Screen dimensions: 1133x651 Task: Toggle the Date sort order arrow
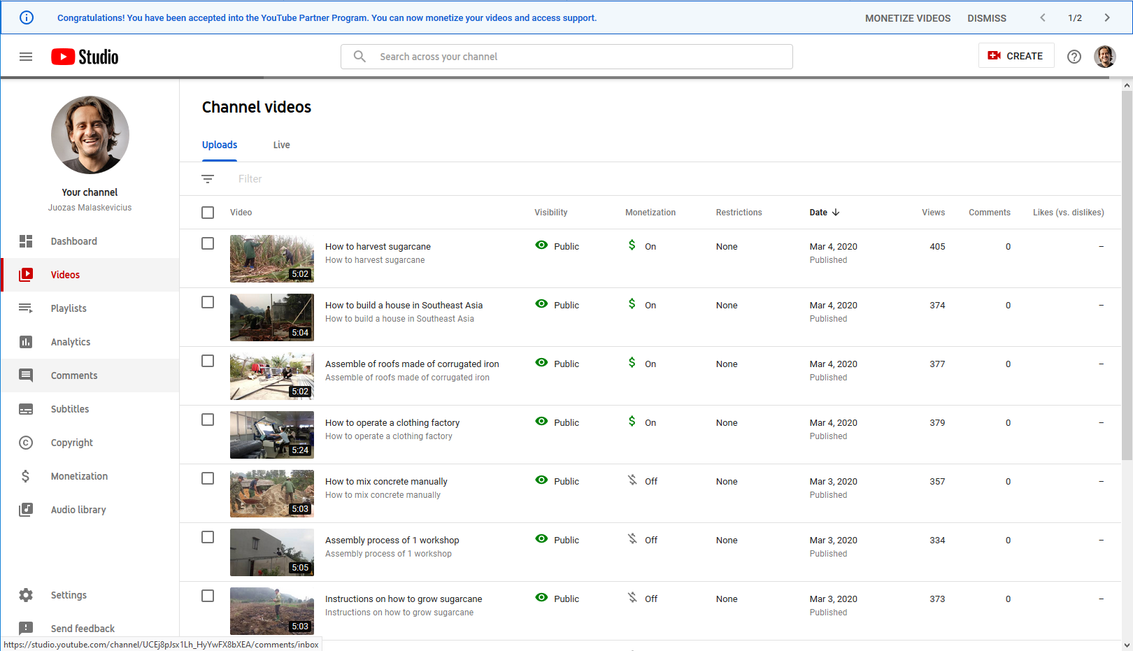(x=836, y=212)
